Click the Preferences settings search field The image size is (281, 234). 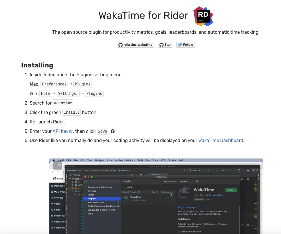coord(102,182)
